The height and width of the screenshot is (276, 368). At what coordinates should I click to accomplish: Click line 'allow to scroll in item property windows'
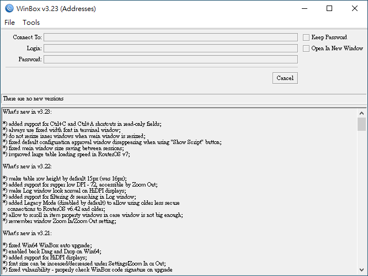[x=93, y=215]
